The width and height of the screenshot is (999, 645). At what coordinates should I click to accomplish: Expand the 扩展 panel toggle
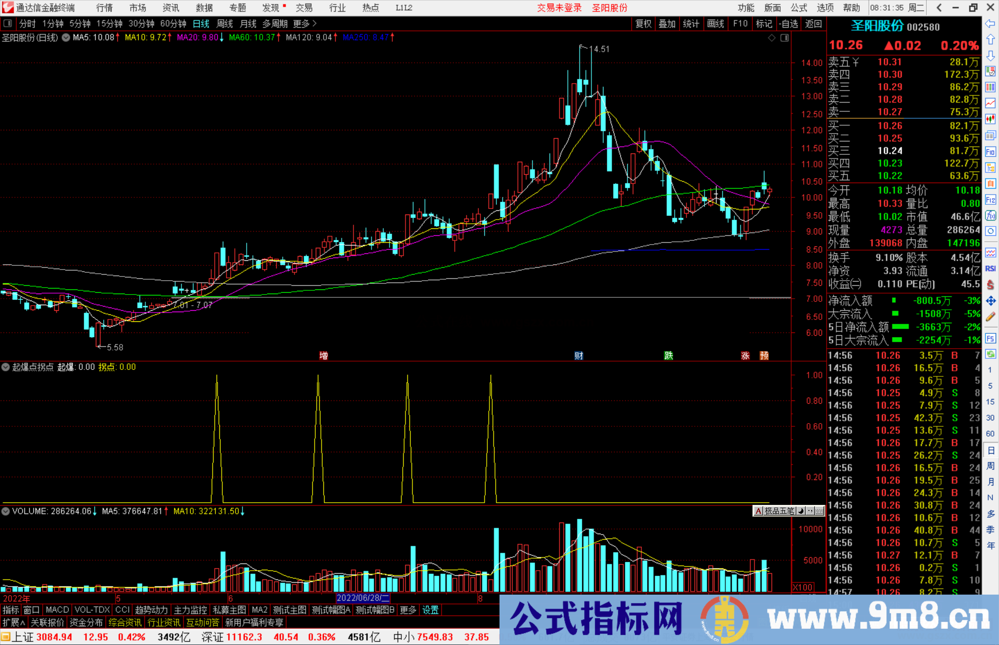pyautogui.click(x=14, y=622)
